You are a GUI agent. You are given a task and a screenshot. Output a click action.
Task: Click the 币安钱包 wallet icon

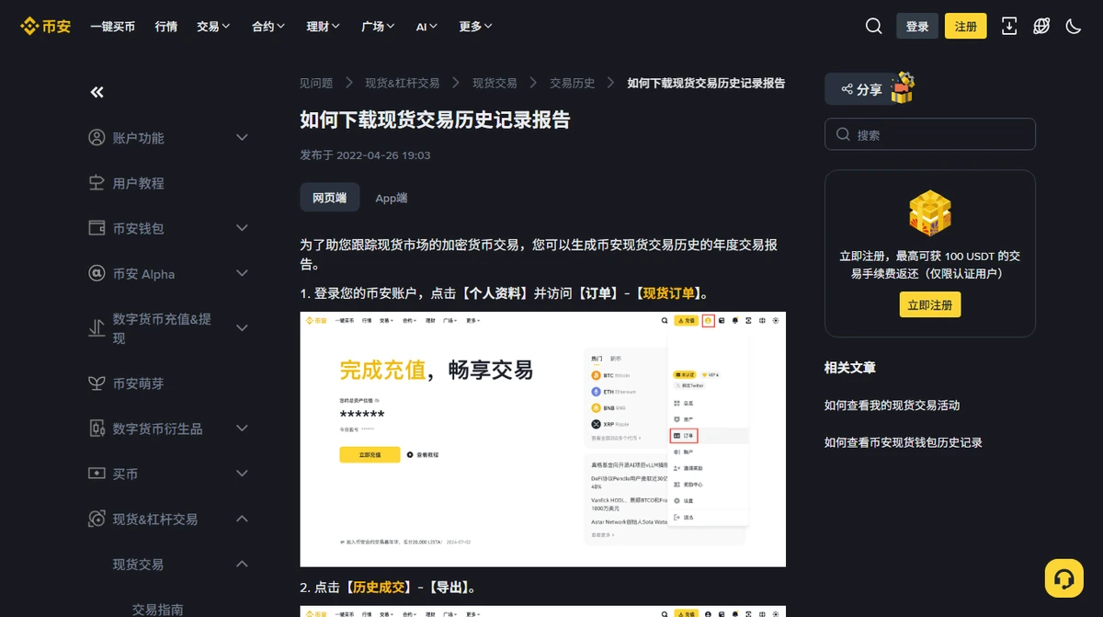97,227
